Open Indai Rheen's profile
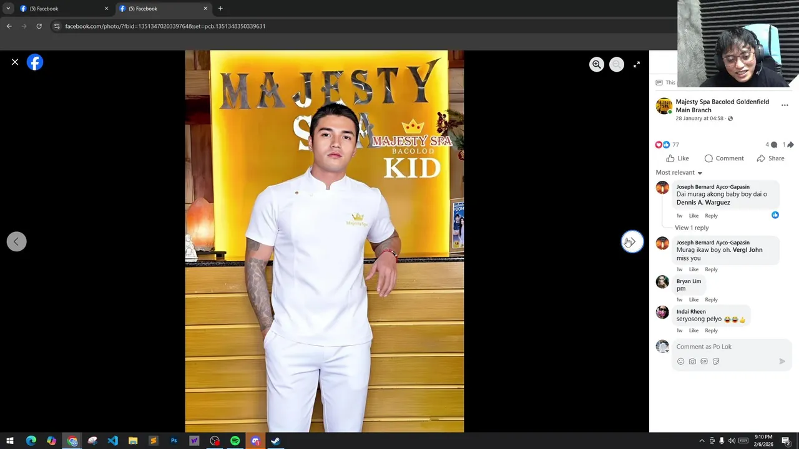Screen dimensions: 799x449 point(691,312)
